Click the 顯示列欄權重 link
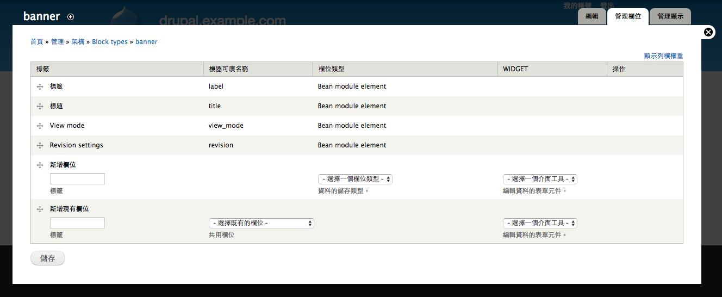The image size is (722, 297). 663,56
